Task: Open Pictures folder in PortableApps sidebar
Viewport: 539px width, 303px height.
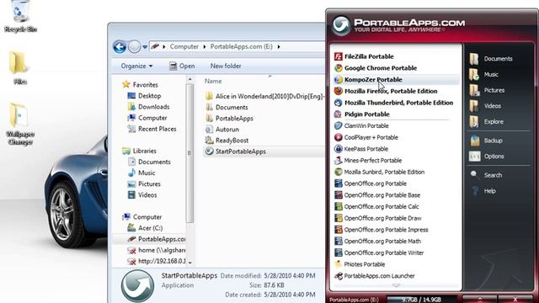Action: click(487, 90)
